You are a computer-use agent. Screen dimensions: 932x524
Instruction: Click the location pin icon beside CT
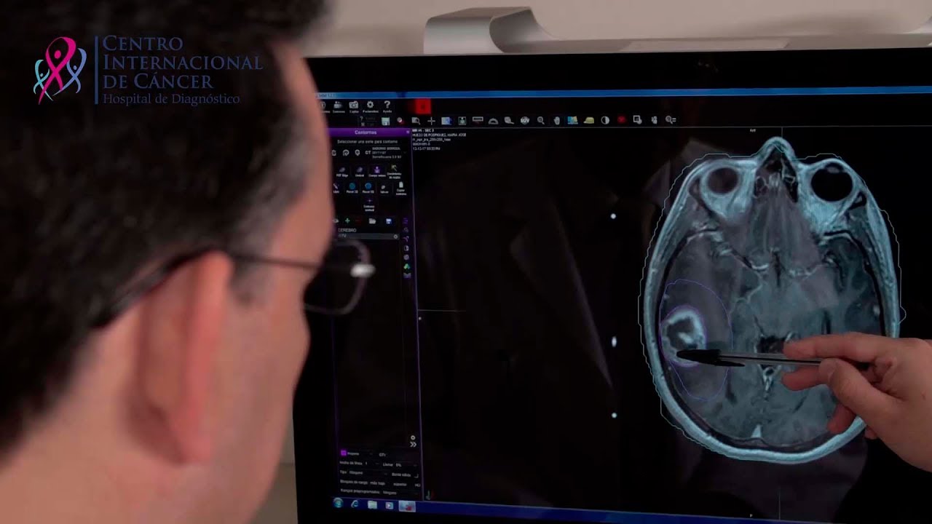click(x=358, y=153)
